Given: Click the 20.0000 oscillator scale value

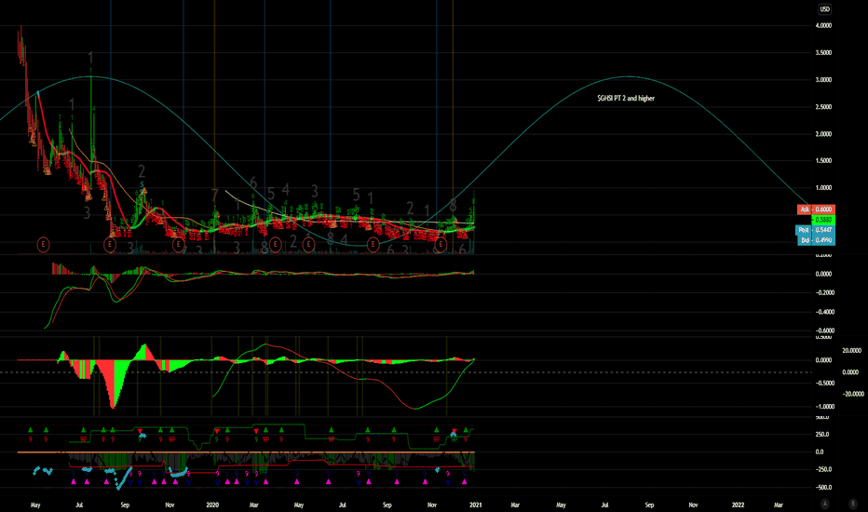Looking at the screenshot, I should (851, 350).
